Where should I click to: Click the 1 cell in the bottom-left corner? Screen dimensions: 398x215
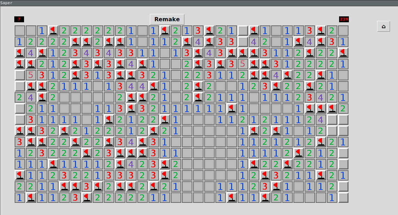(20, 198)
